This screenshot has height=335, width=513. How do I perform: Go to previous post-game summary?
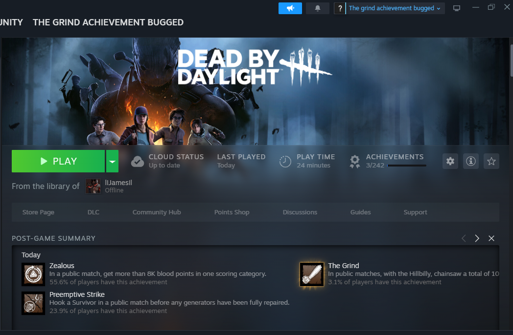[464, 238]
